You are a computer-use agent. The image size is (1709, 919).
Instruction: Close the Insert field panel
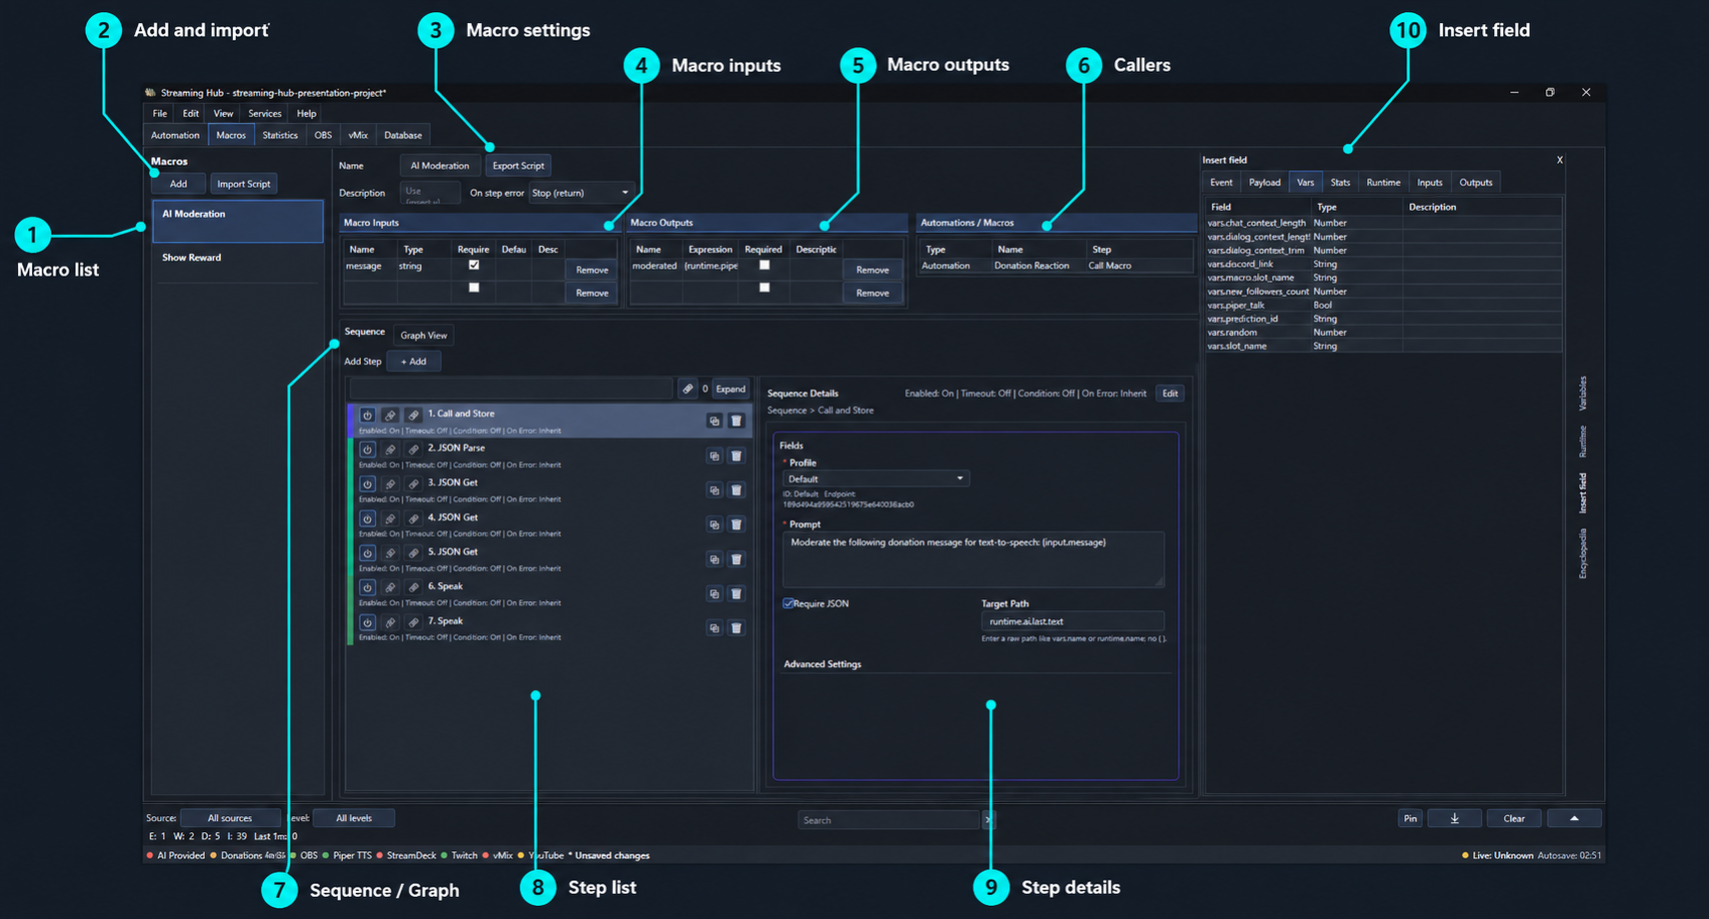(x=1559, y=160)
